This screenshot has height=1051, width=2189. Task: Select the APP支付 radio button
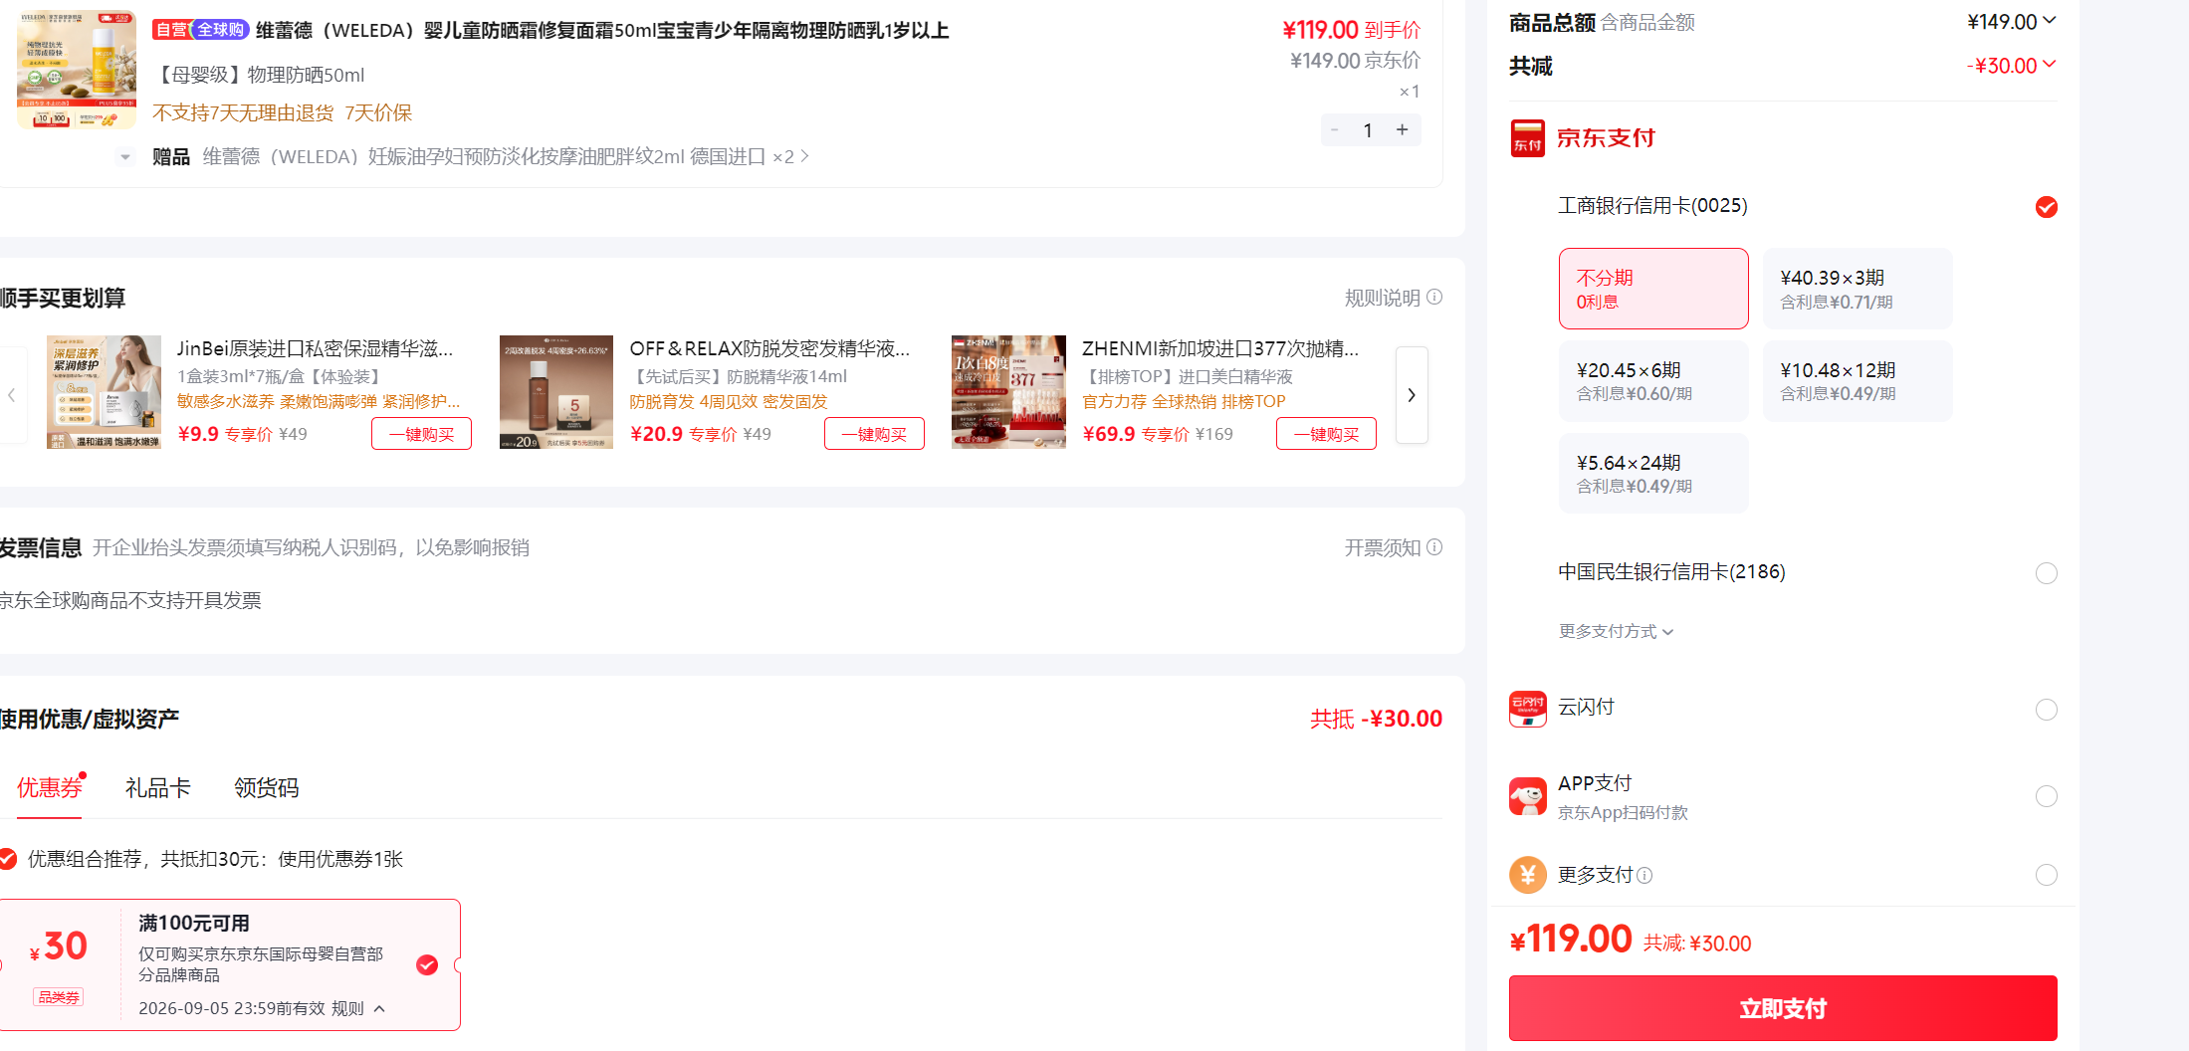pyautogui.click(x=2047, y=796)
